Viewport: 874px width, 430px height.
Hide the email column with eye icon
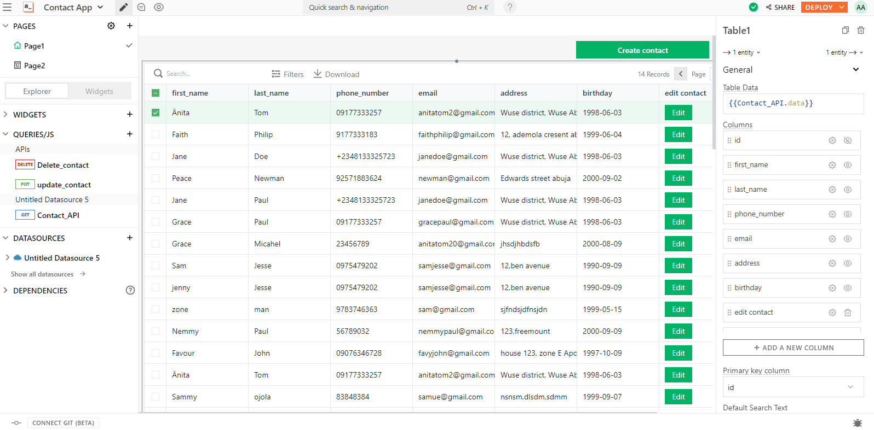pos(848,239)
